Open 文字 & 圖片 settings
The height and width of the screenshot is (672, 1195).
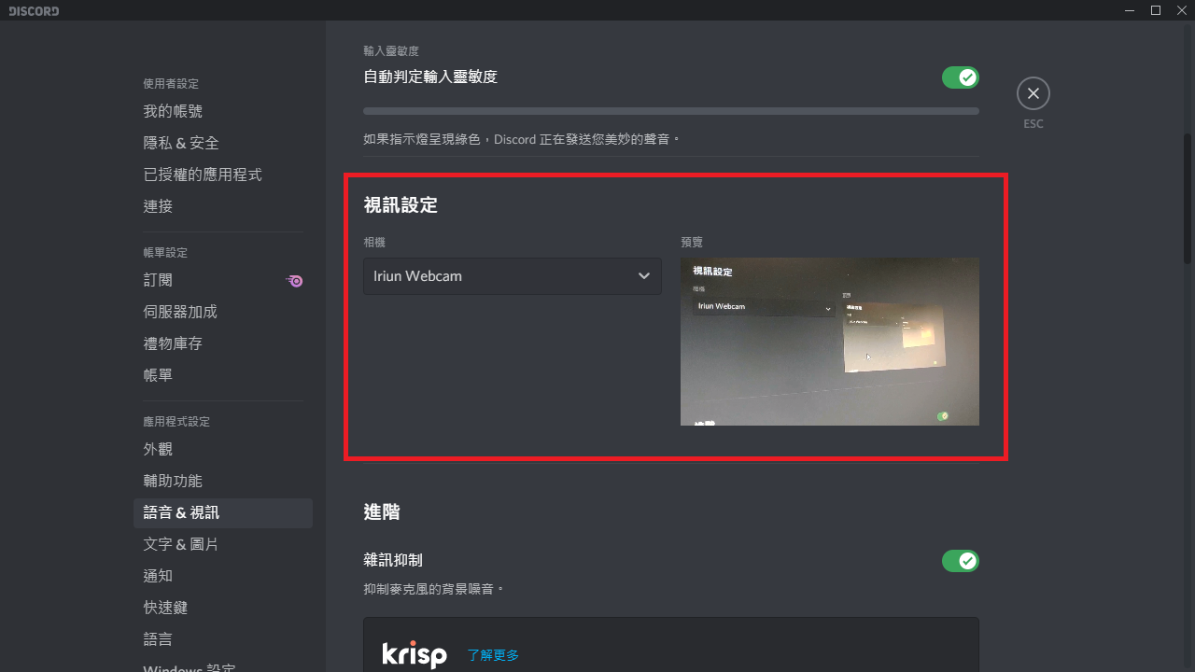click(x=222, y=544)
